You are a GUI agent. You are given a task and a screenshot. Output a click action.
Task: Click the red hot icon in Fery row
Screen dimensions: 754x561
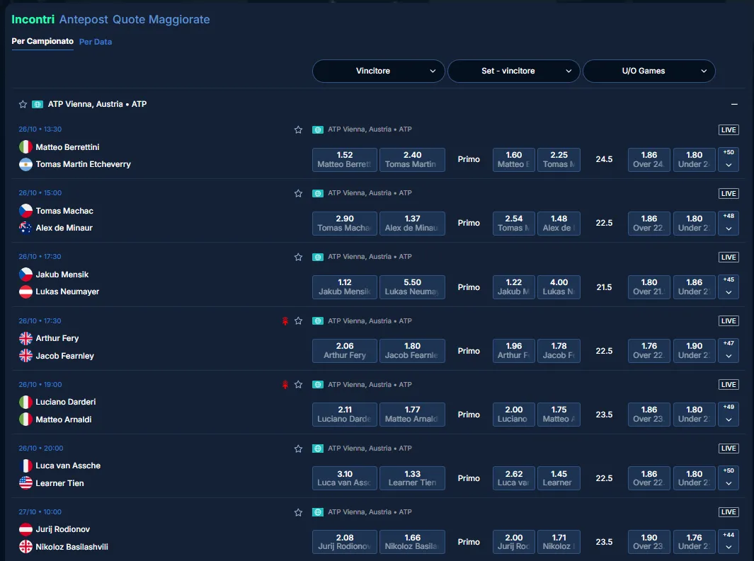285,321
